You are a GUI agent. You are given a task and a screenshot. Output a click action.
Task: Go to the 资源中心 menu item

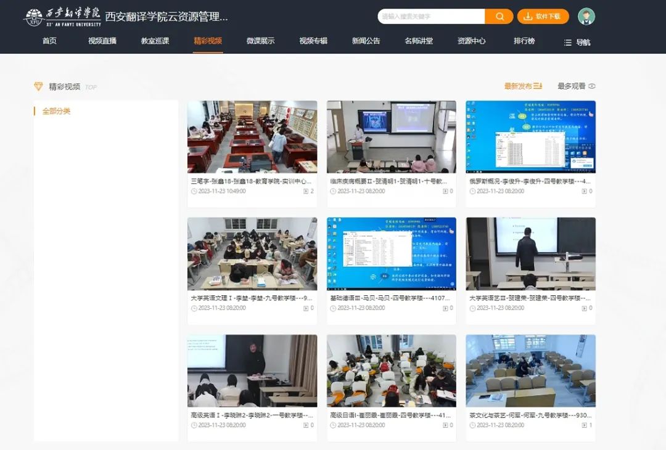[x=471, y=41]
